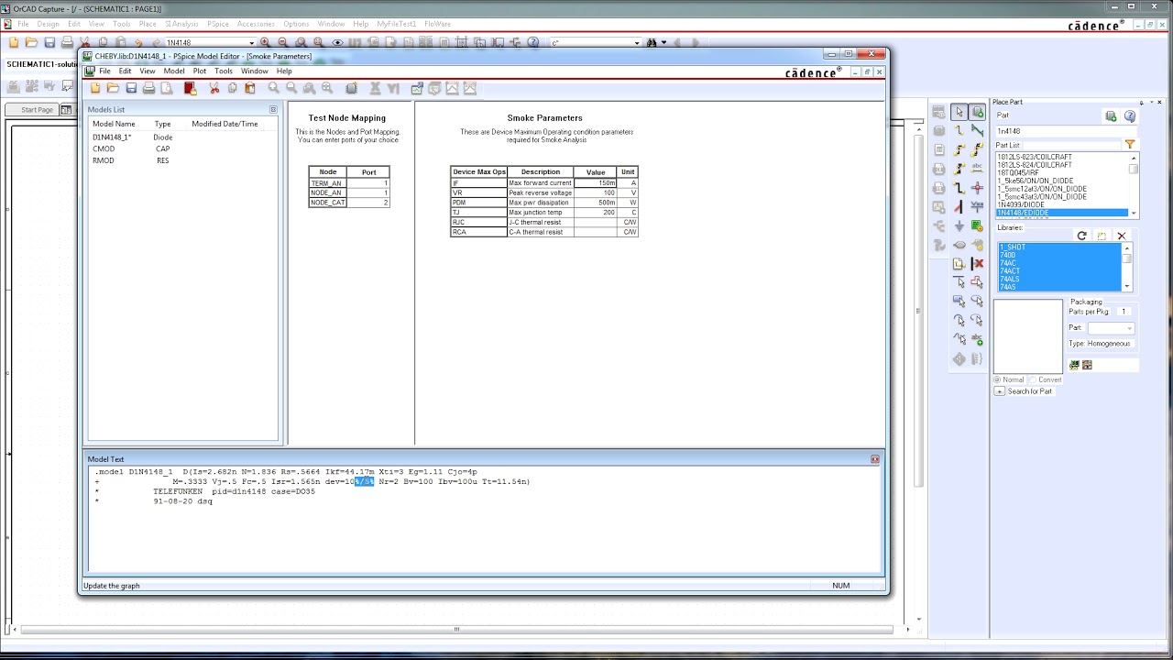Click red library book icon in Model Editor
Viewport: 1173px width, 660px height.
(x=190, y=88)
